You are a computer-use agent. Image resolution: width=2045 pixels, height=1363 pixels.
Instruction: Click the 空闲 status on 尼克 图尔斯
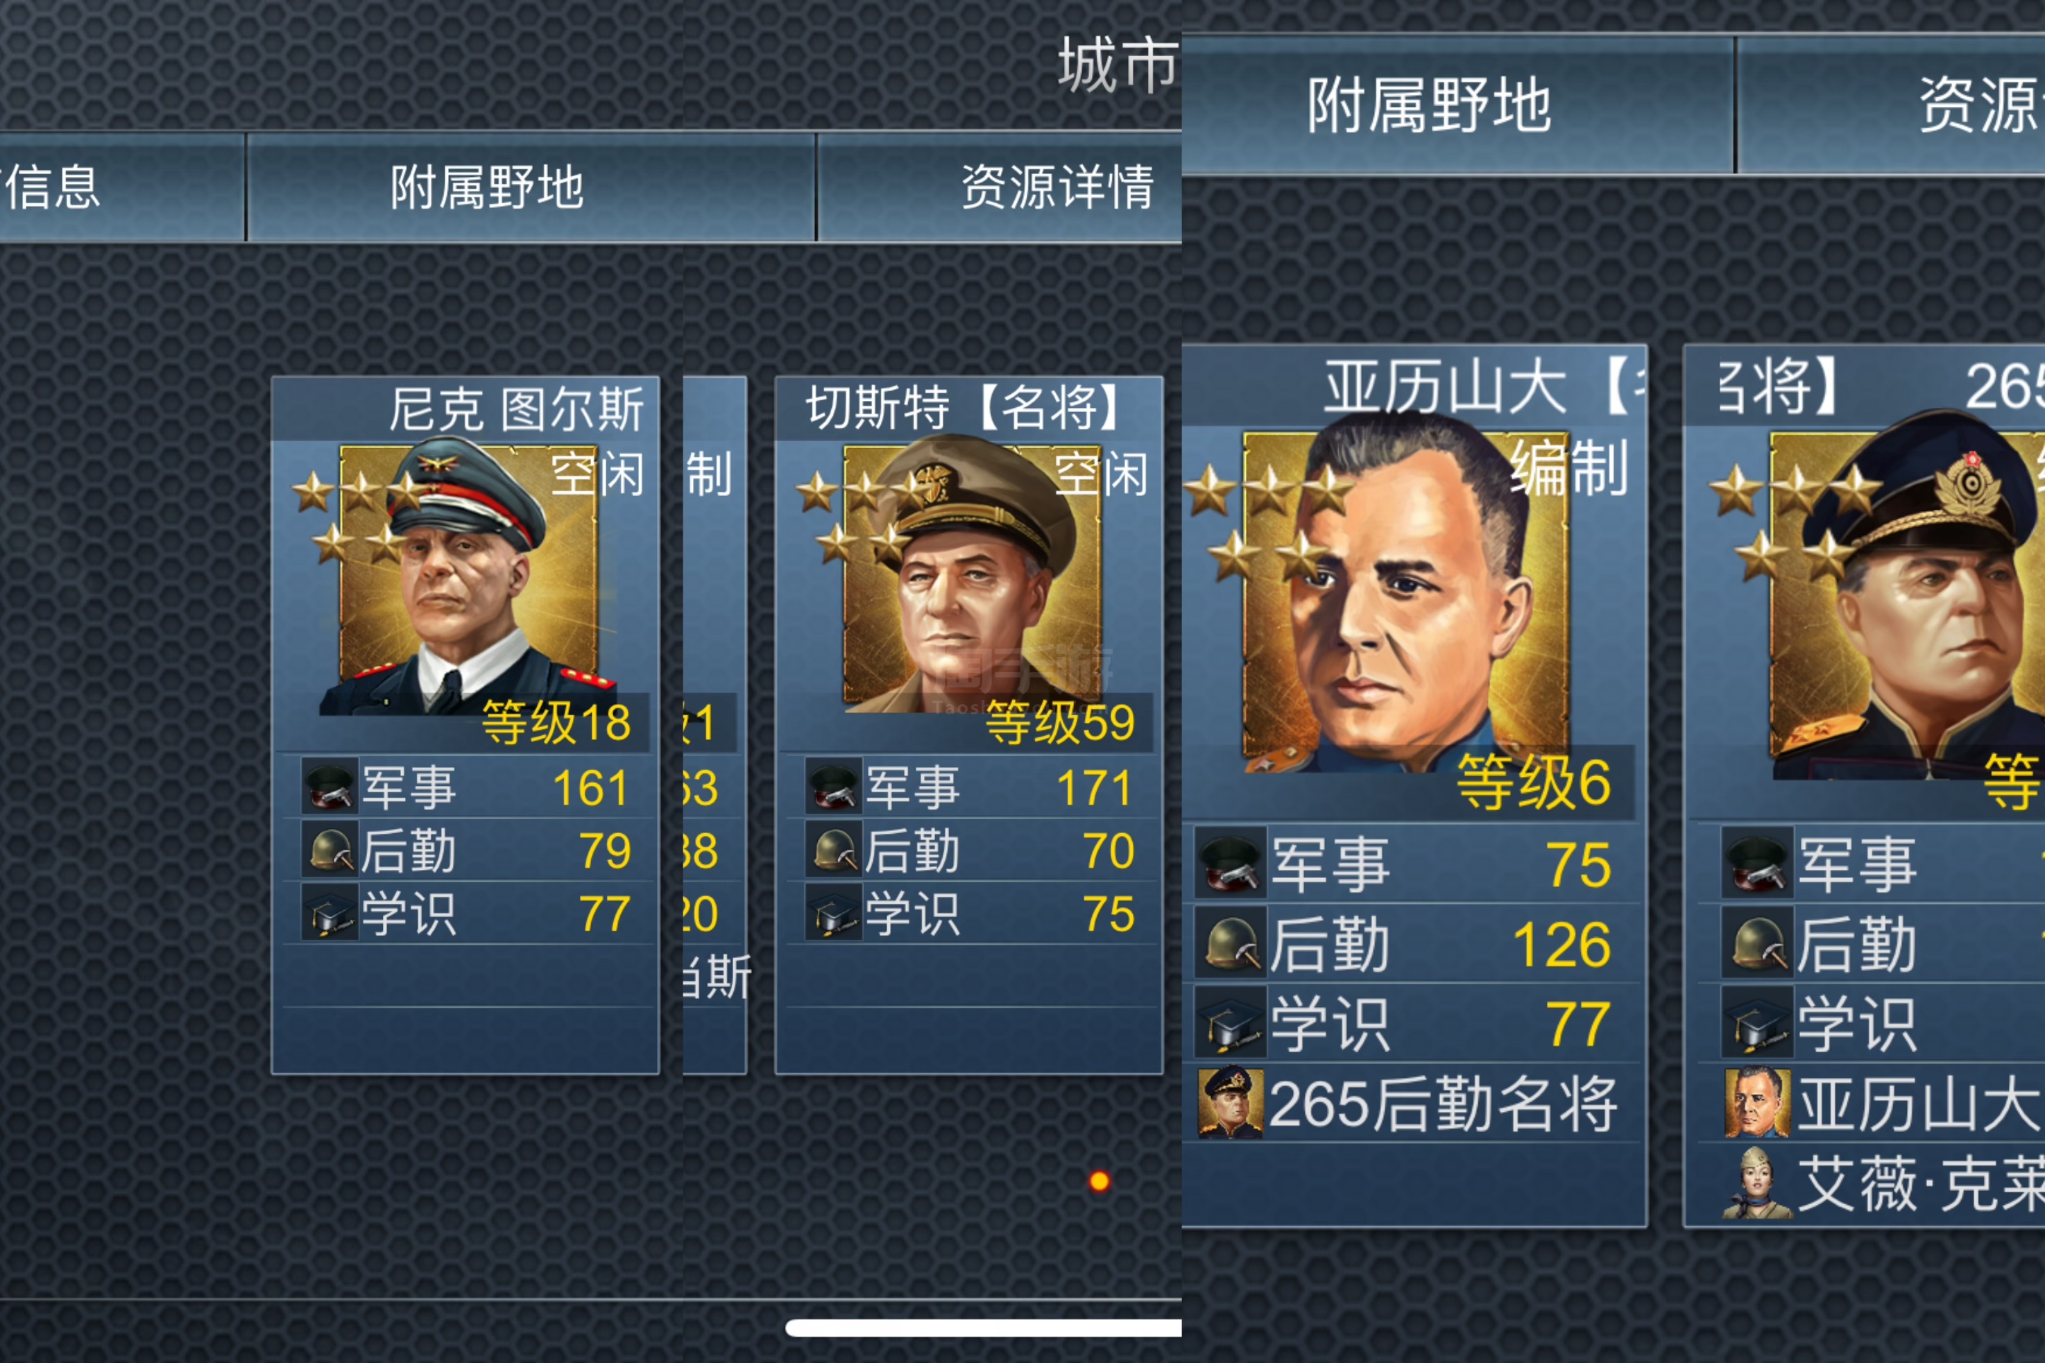(598, 474)
